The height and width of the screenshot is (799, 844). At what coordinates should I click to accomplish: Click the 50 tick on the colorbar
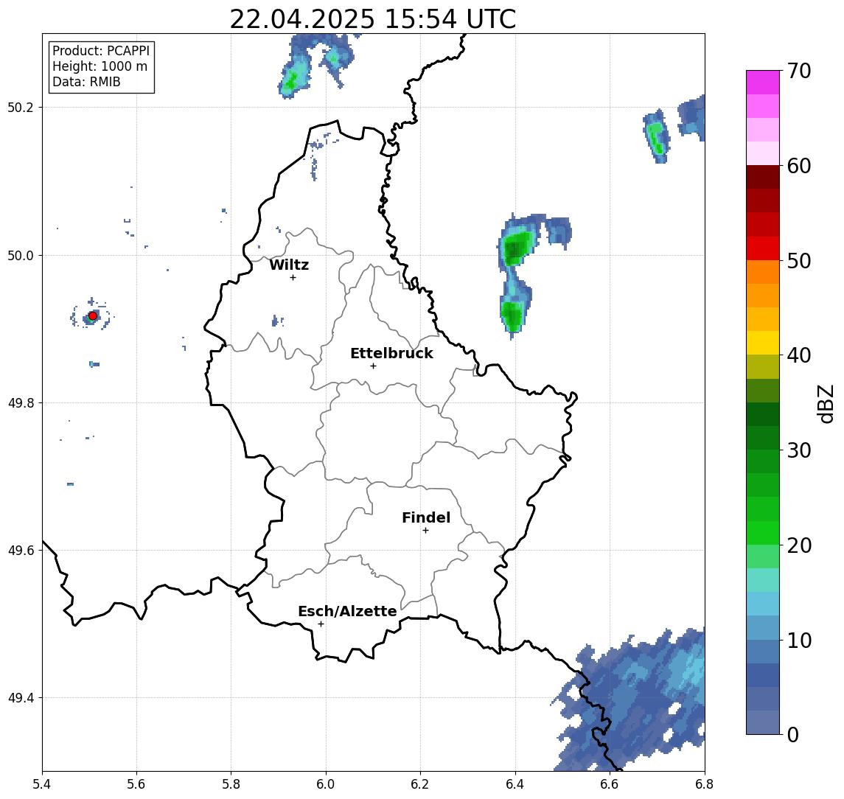coord(799,261)
